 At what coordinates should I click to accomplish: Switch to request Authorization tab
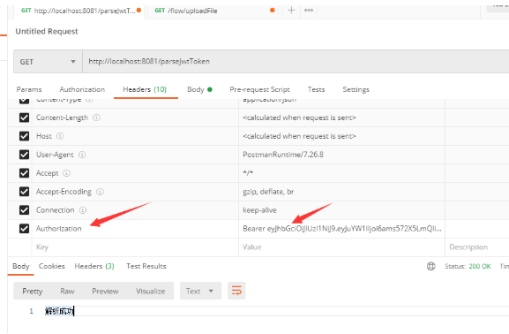82,89
